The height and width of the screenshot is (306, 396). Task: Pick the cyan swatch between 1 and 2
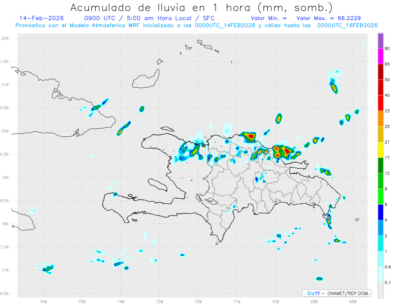(x=380, y=244)
